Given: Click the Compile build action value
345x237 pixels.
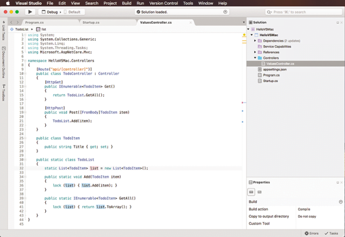Looking at the screenshot, I should [x=305, y=209].
